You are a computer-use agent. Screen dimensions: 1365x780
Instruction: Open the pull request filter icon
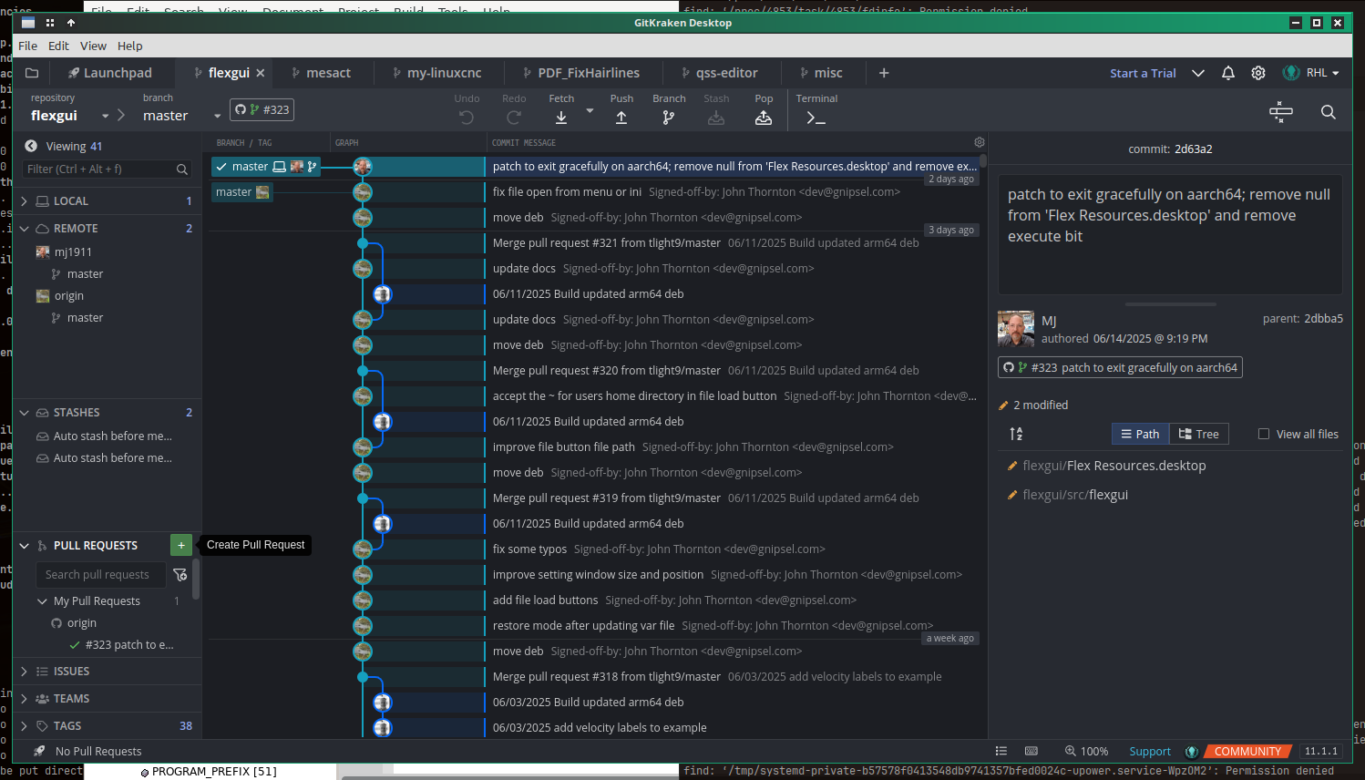[180, 575]
